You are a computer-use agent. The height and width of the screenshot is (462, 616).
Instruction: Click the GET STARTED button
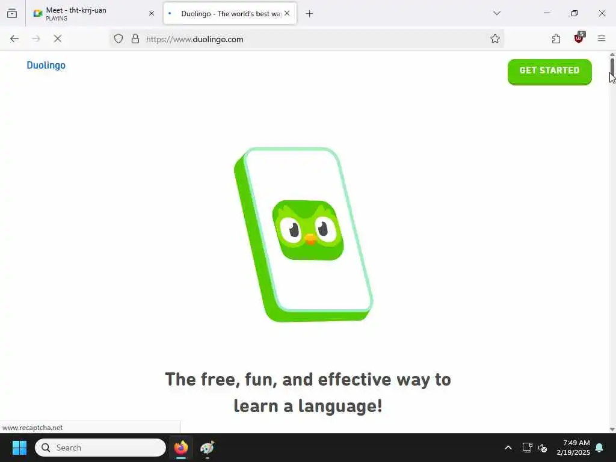tap(550, 72)
